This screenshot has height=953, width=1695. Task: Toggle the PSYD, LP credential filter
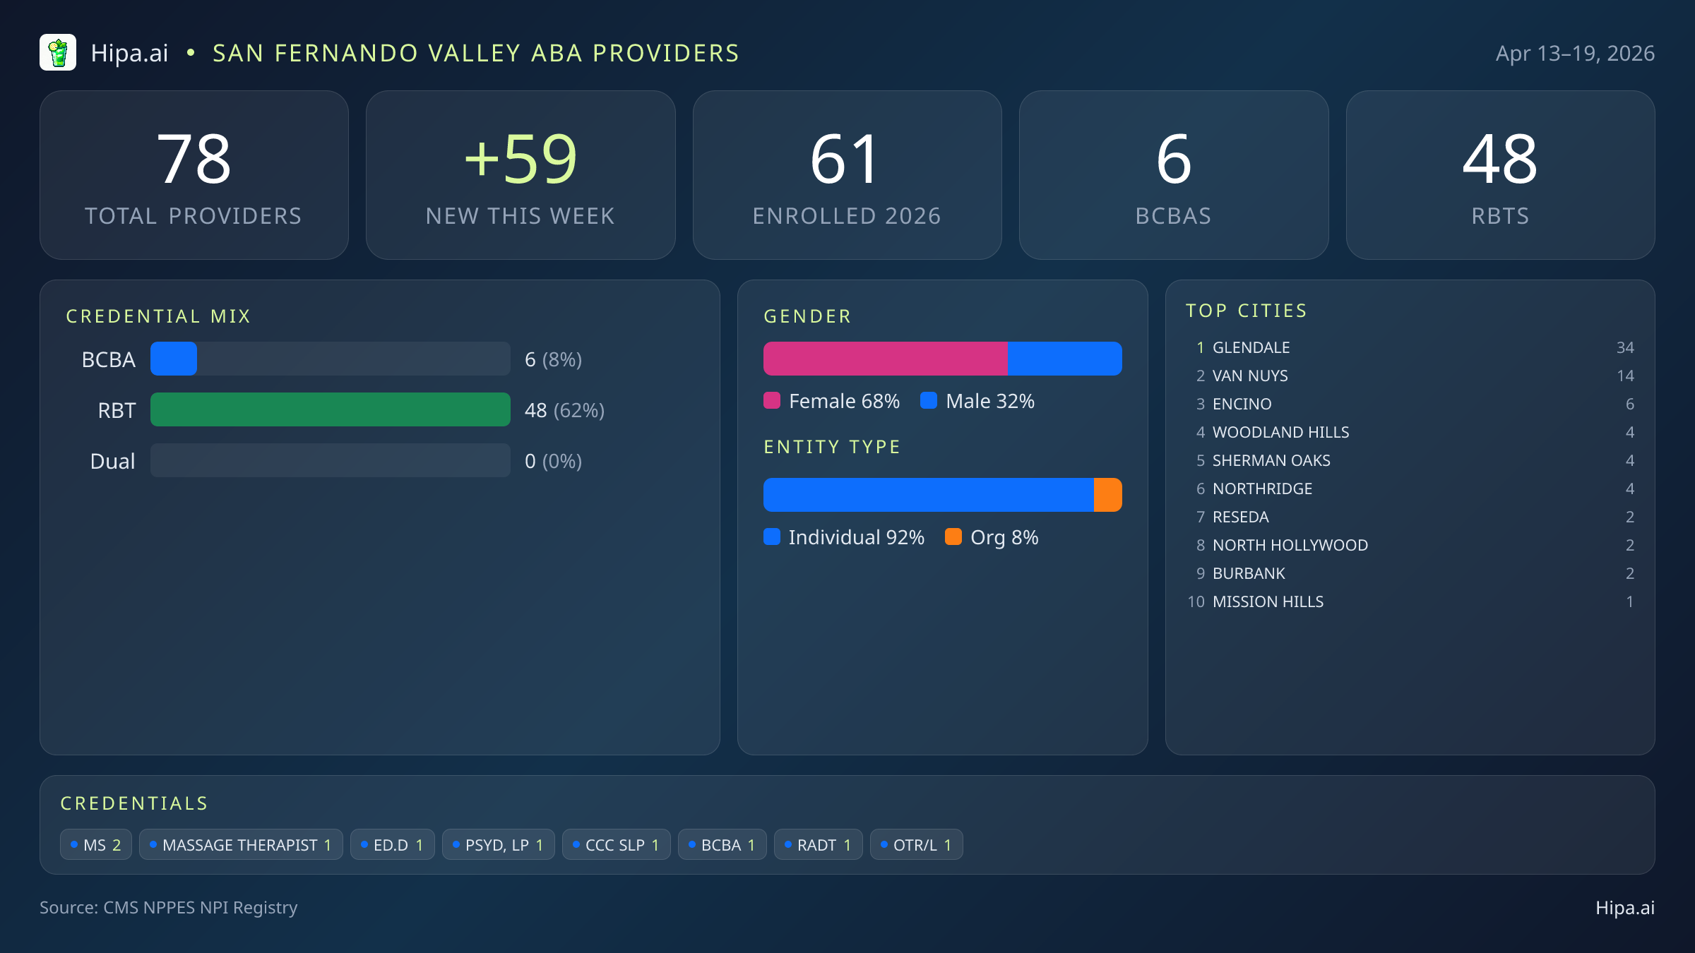(498, 844)
